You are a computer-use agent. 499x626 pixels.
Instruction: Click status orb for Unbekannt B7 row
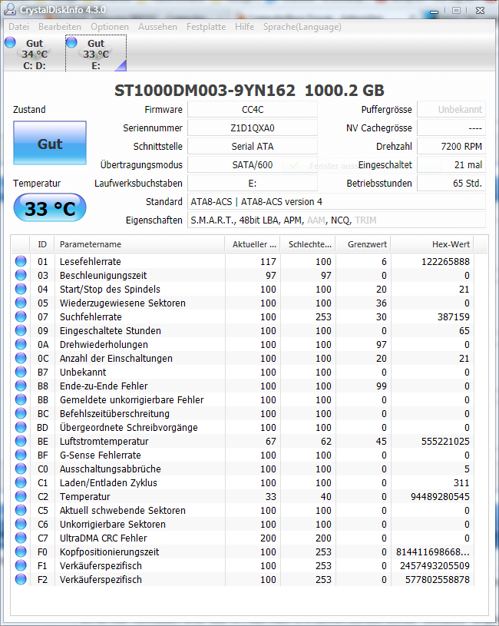[x=21, y=372]
